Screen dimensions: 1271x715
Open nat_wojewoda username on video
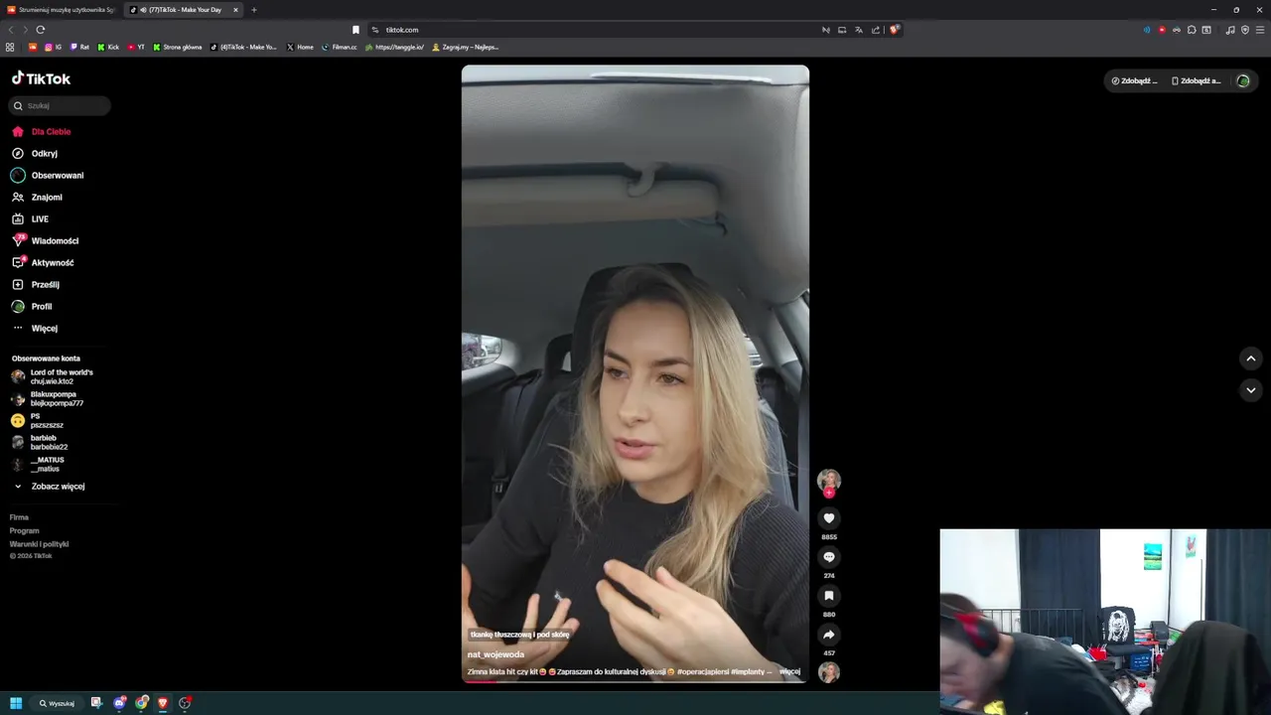495,654
